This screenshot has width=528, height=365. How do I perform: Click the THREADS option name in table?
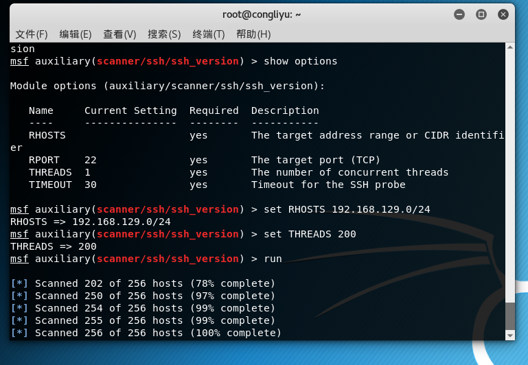[50, 172]
